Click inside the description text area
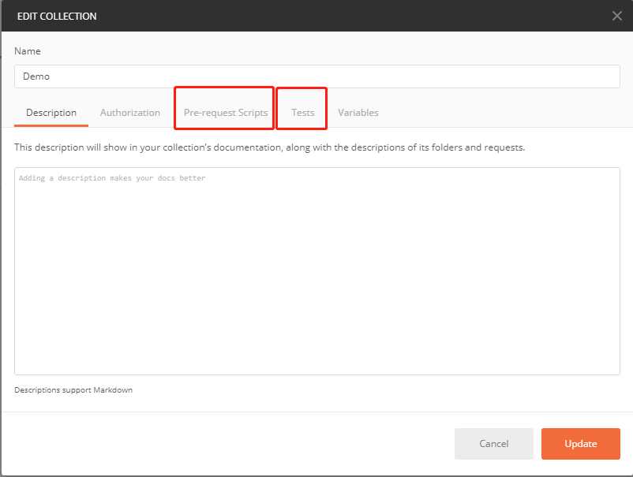 pos(317,271)
